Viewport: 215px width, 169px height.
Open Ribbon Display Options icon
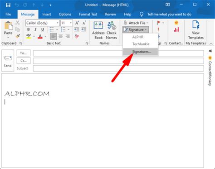pos(167,5)
